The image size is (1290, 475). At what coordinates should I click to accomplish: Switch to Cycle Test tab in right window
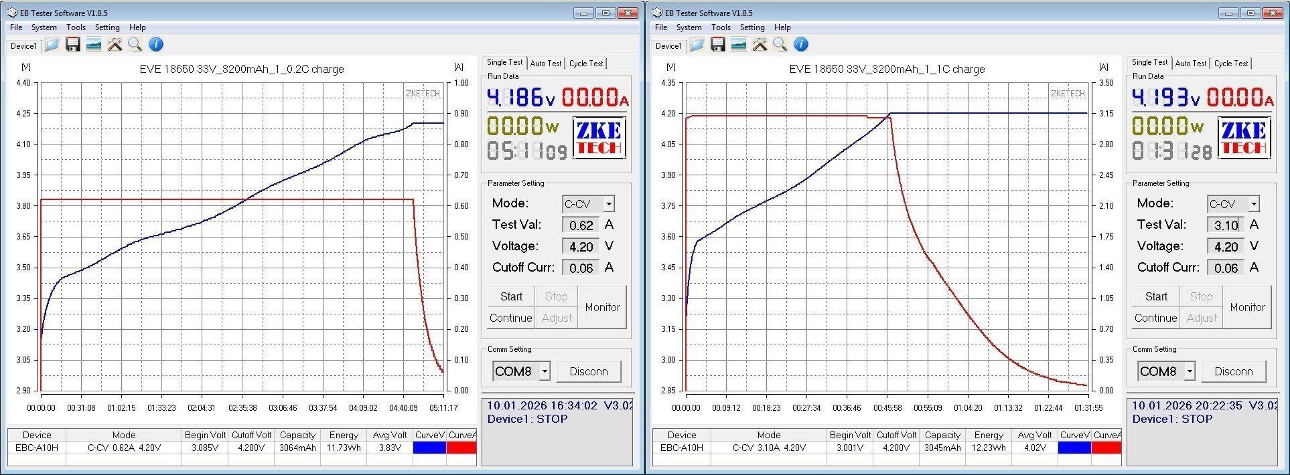[x=1231, y=64]
